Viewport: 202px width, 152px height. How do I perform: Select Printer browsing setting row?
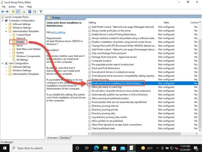(143, 80)
